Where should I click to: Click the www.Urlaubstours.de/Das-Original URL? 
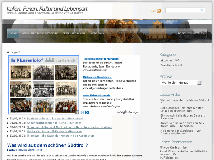[102, 107]
